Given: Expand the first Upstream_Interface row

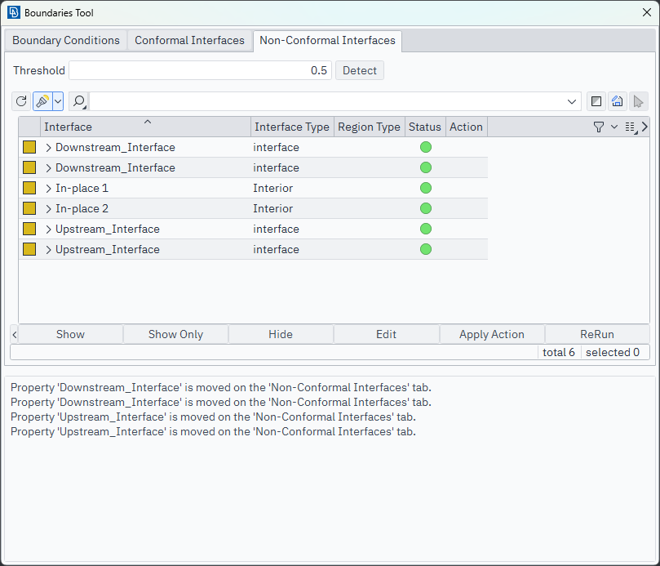Looking at the screenshot, I should [48, 230].
